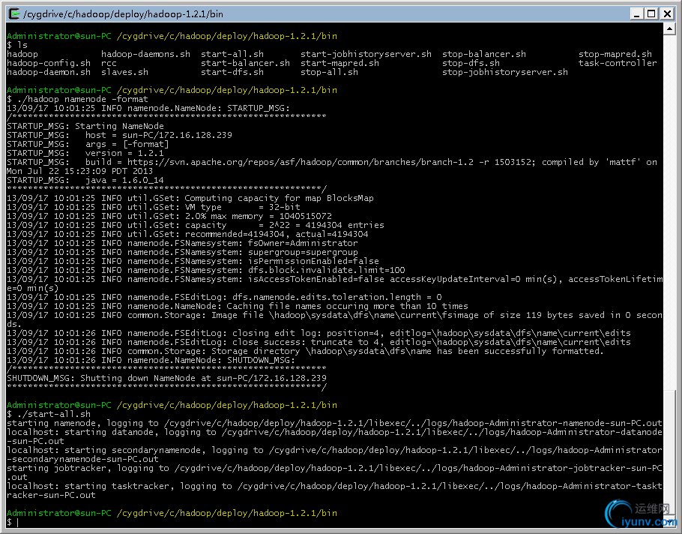
Task: Select 'task-controller' in the ls listing
Action: [618, 63]
